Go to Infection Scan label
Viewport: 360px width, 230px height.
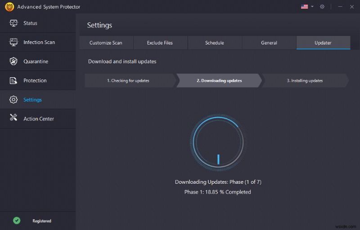point(39,42)
